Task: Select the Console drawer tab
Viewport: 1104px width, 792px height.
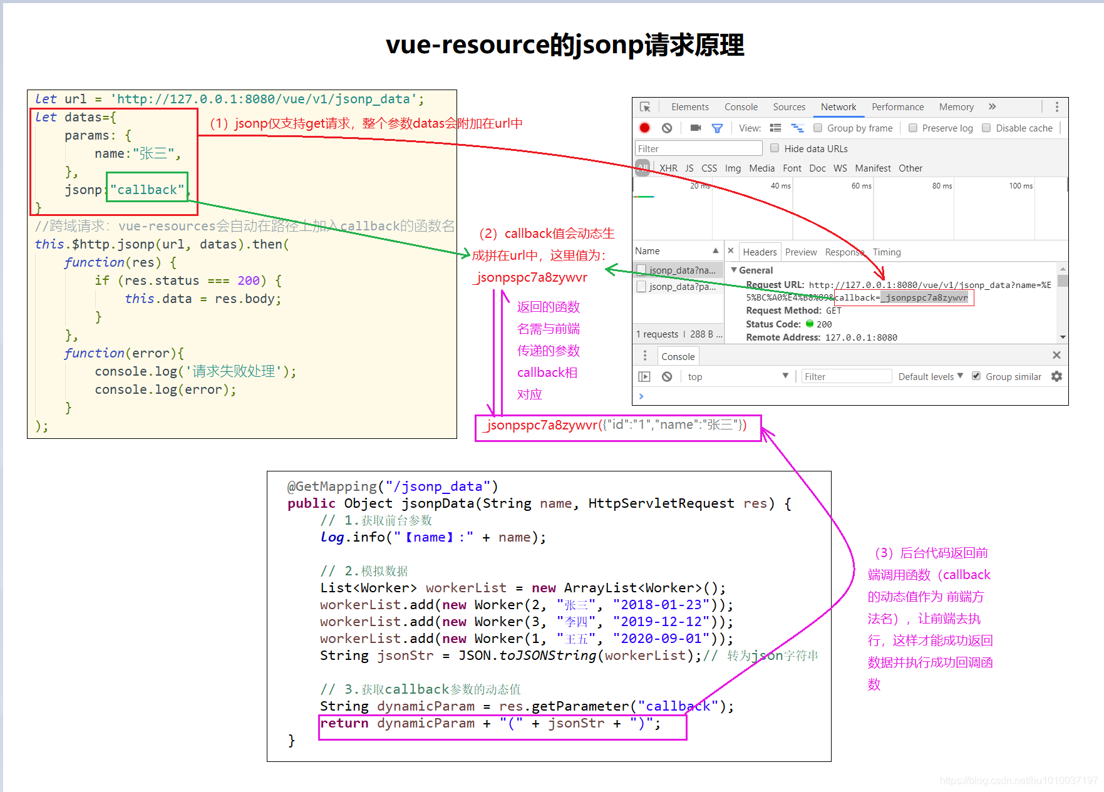Action: coord(678,356)
